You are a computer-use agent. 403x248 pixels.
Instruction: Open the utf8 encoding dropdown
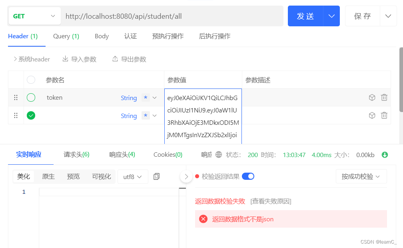[x=133, y=176]
